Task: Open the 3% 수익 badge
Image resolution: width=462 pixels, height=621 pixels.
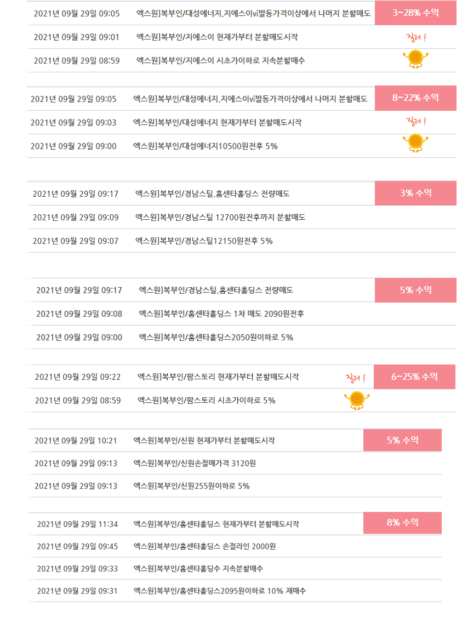Action: click(415, 193)
